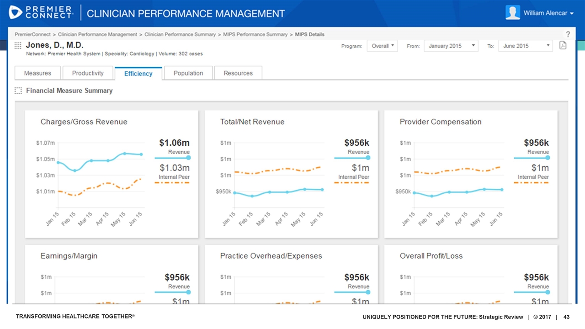Go to Clinician Performance Management breadcrumb
The height and width of the screenshot is (329, 585).
tap(97, 34)
